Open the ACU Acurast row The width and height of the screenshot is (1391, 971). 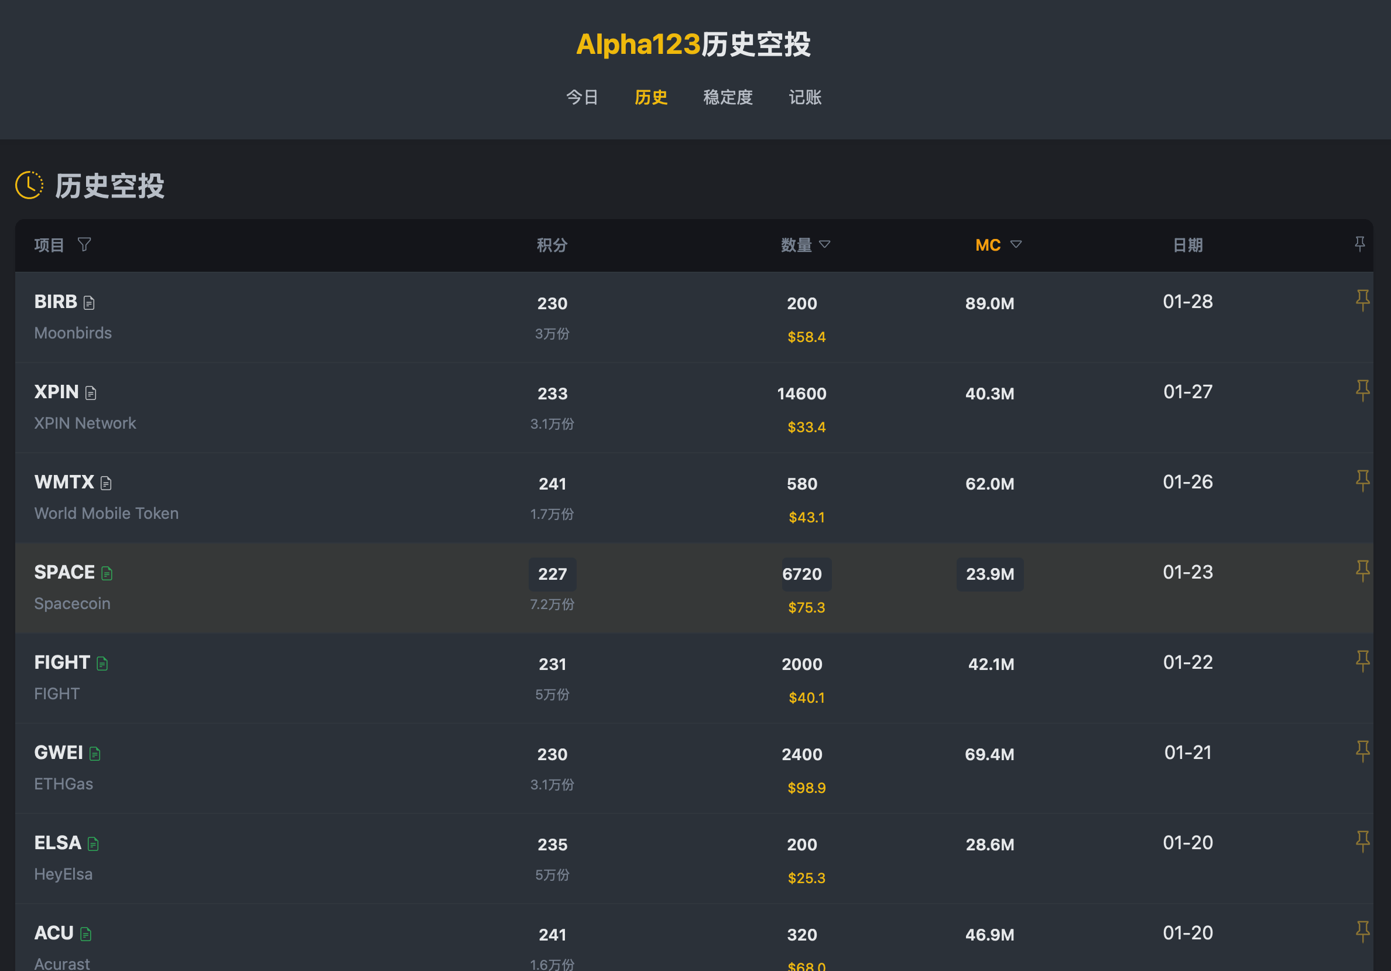pos(694,938)
